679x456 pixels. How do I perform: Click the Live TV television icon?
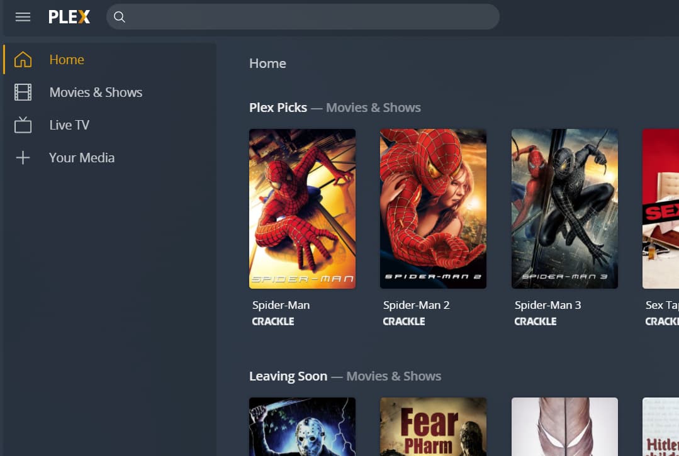23,125
